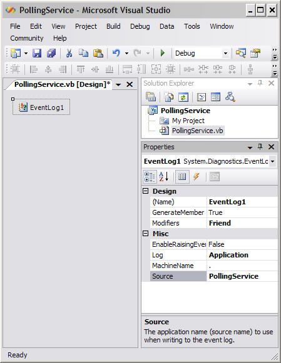Click the Refresh icon in Solution Explorer
The image size is (281, 363).
click(183, 97)
